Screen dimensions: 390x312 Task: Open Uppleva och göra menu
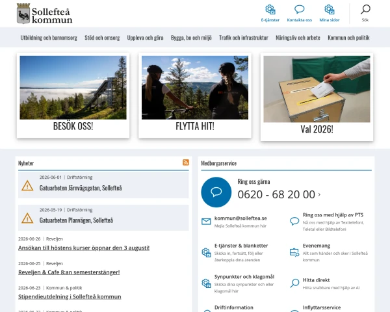145,38
